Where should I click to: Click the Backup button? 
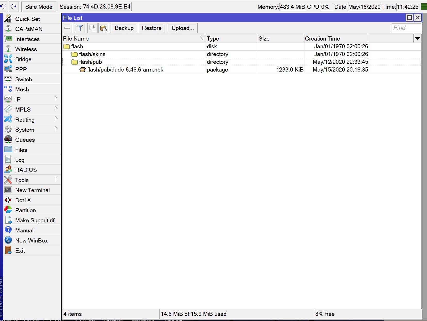tap(124, 28)
